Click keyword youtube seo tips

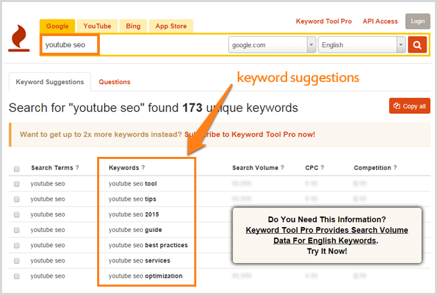point(132,199)
